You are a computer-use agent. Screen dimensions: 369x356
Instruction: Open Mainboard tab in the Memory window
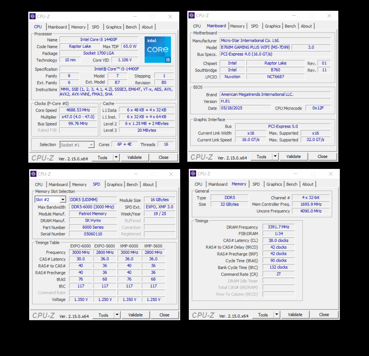coord(218,184)
